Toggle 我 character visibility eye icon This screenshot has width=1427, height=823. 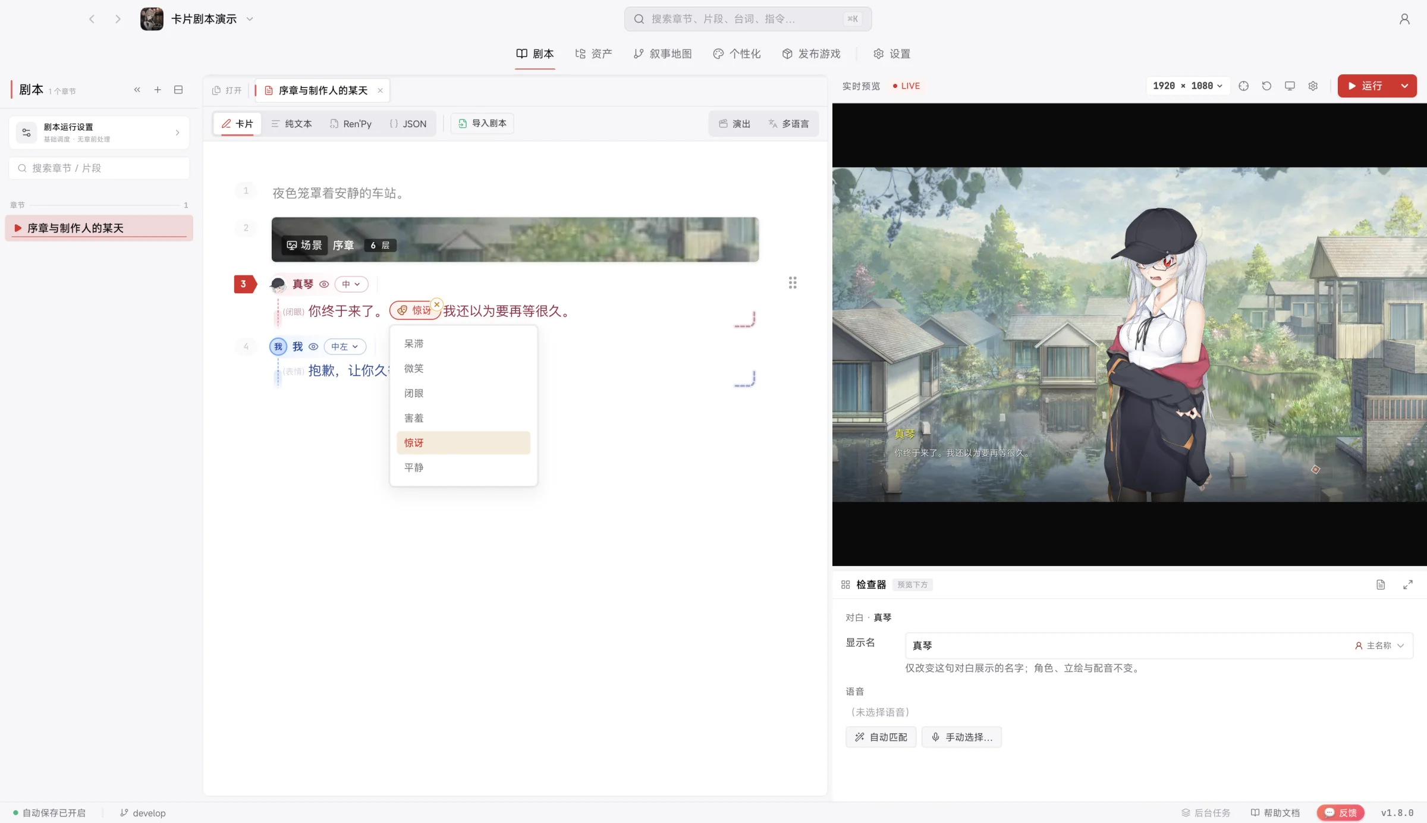point(313,347)
